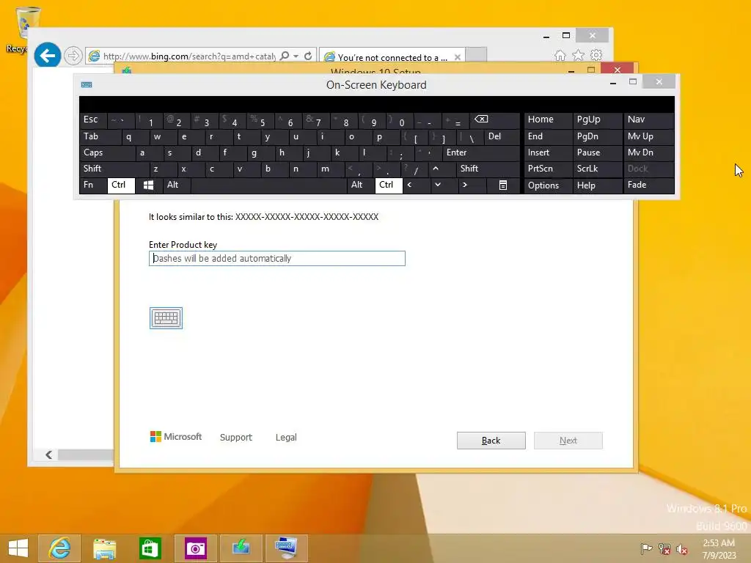The image size is (751, 563).
Task: Toggle the left Ctrl key
Action: tap(121, 185)
